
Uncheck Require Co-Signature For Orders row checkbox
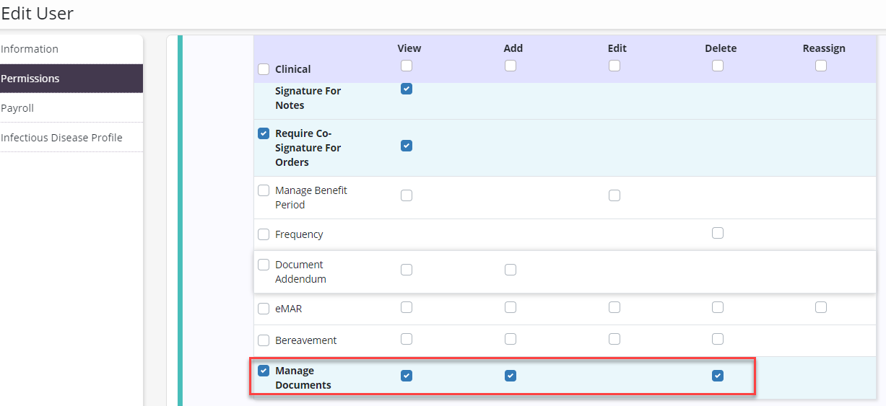pyautogui.click(x=264, y=133)
